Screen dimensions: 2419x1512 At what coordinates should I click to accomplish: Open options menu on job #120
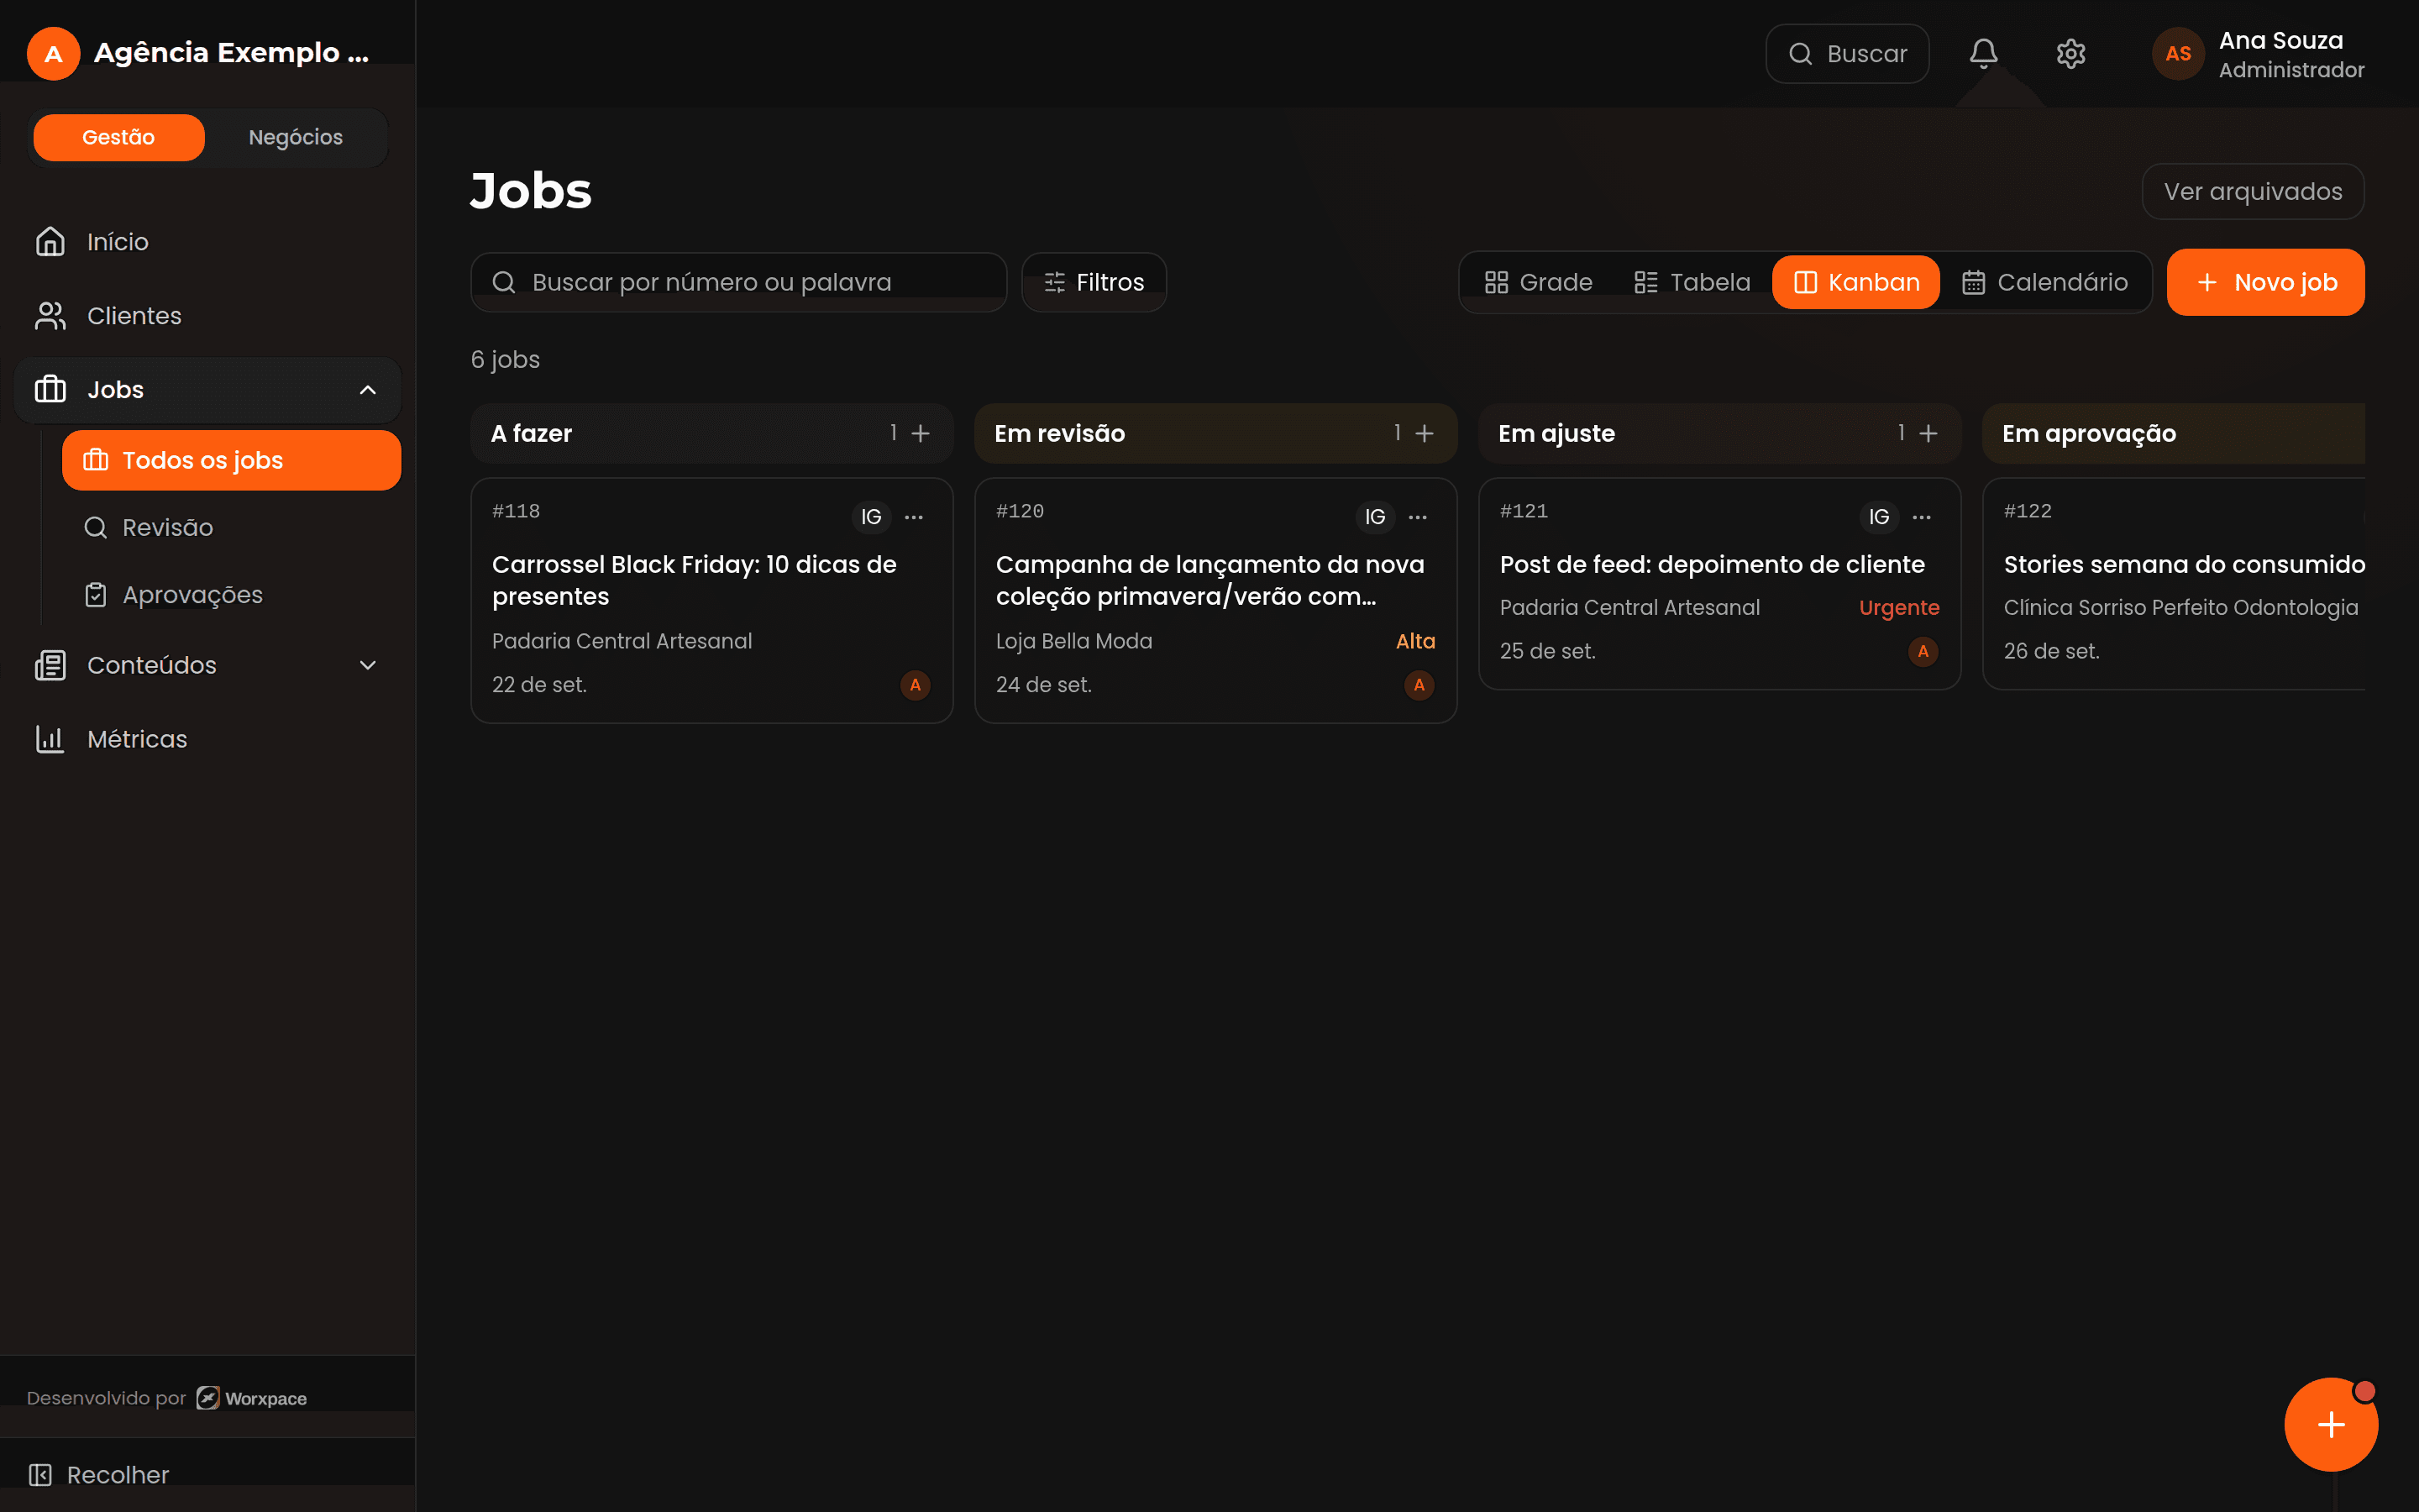point(1418,517)
